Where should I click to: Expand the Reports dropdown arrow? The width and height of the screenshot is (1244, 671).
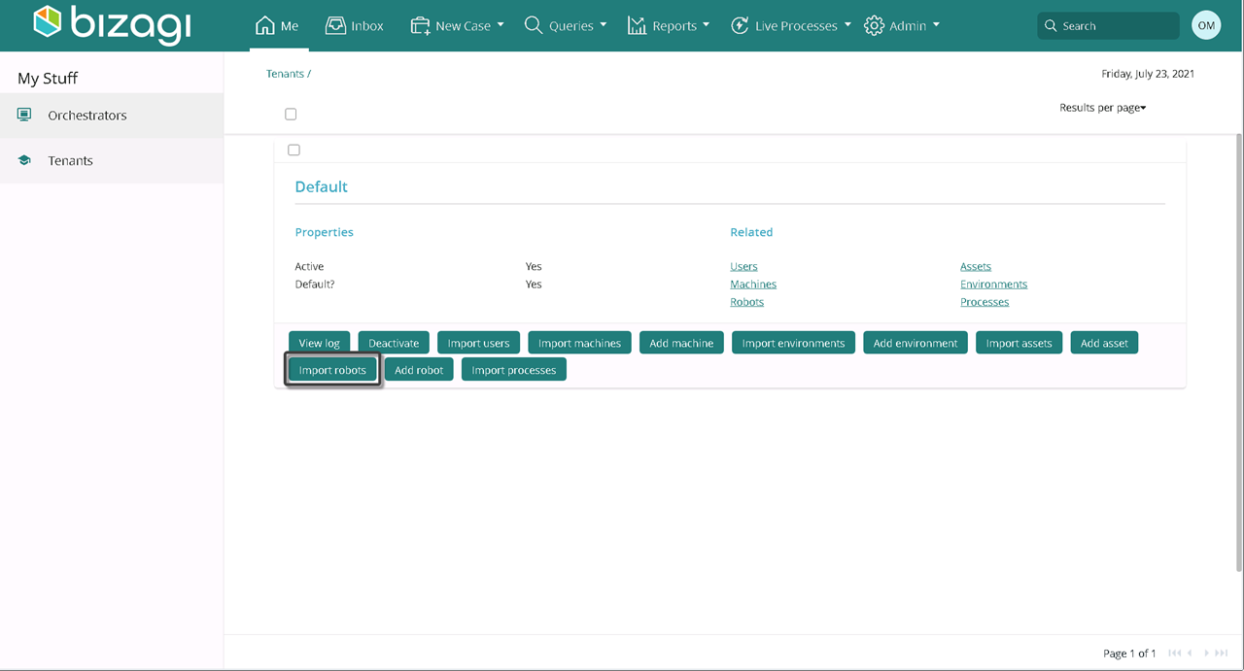coord(706,25)
